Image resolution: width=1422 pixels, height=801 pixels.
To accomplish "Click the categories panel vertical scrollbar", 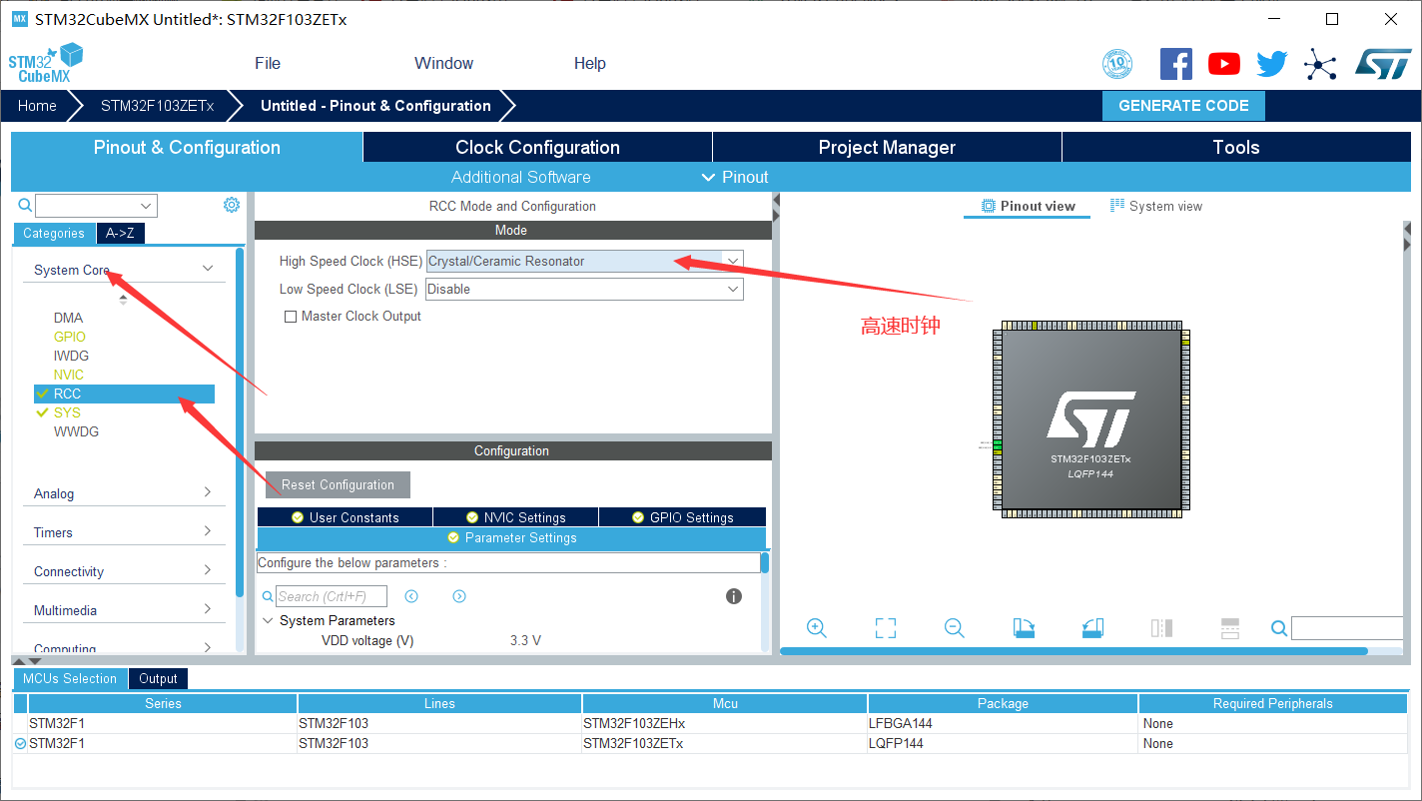I will tap(240, 421).
